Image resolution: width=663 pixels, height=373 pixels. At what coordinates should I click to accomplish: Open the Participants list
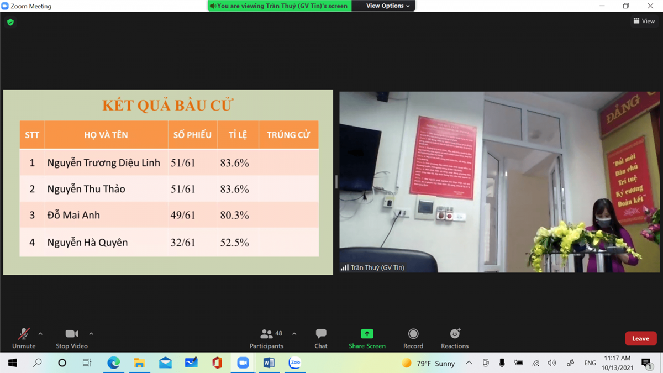coord(266,338)
